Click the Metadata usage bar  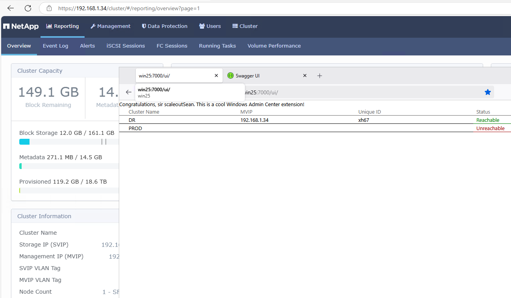69,166
